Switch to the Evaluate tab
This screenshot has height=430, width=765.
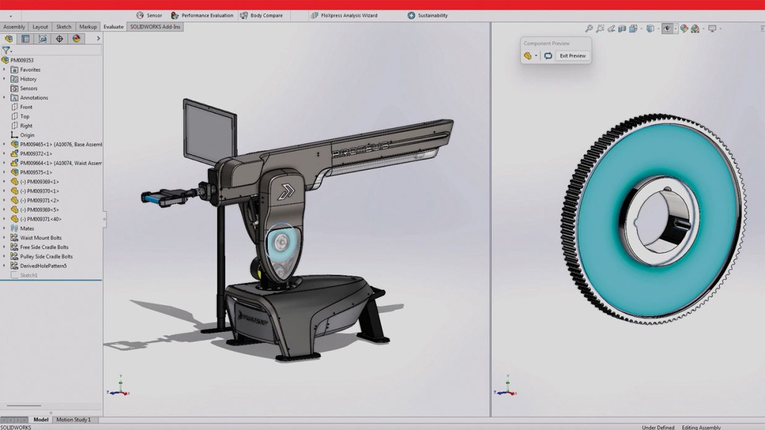pos(113,27)
